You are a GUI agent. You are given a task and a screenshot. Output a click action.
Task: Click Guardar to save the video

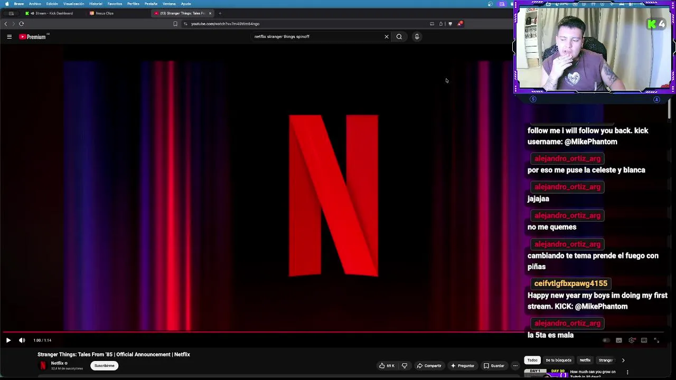pos(494,366)
